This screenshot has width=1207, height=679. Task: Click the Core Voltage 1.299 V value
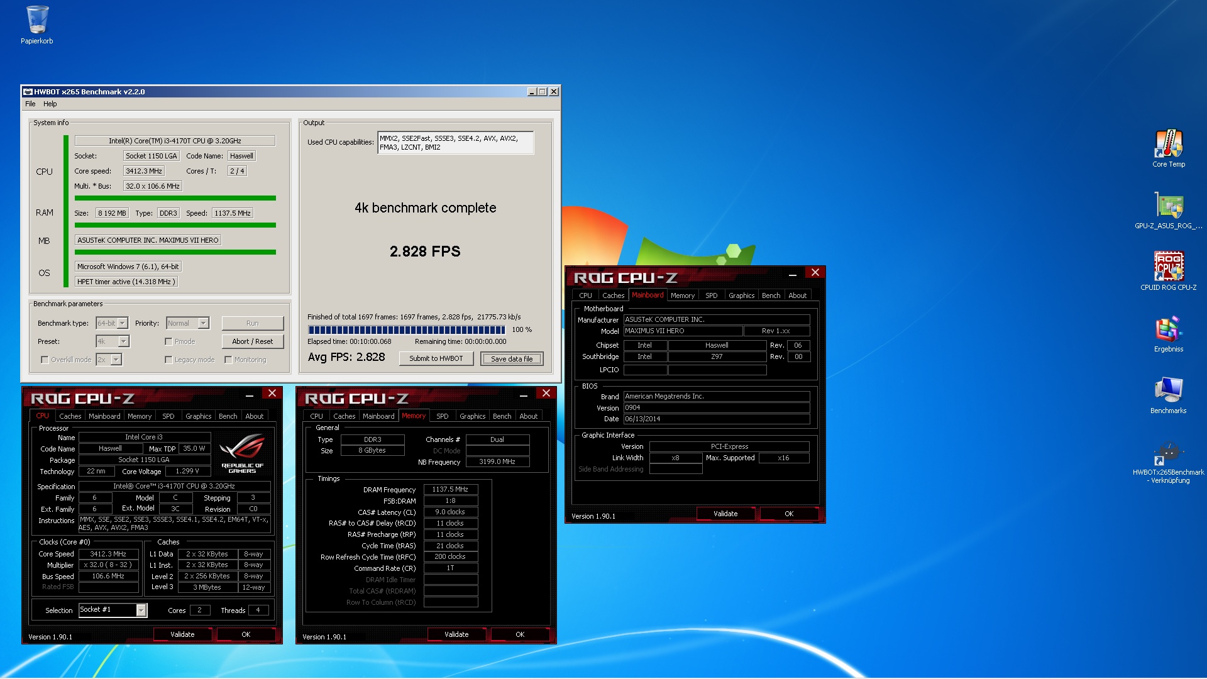point(187,471)
